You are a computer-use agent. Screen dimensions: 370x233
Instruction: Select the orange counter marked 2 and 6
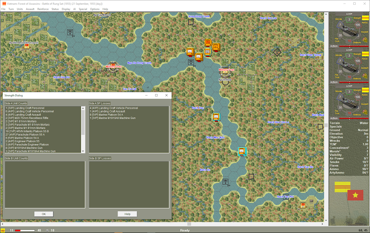(x=208, y=43)
